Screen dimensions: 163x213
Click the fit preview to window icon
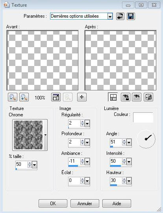coord(56,97)
